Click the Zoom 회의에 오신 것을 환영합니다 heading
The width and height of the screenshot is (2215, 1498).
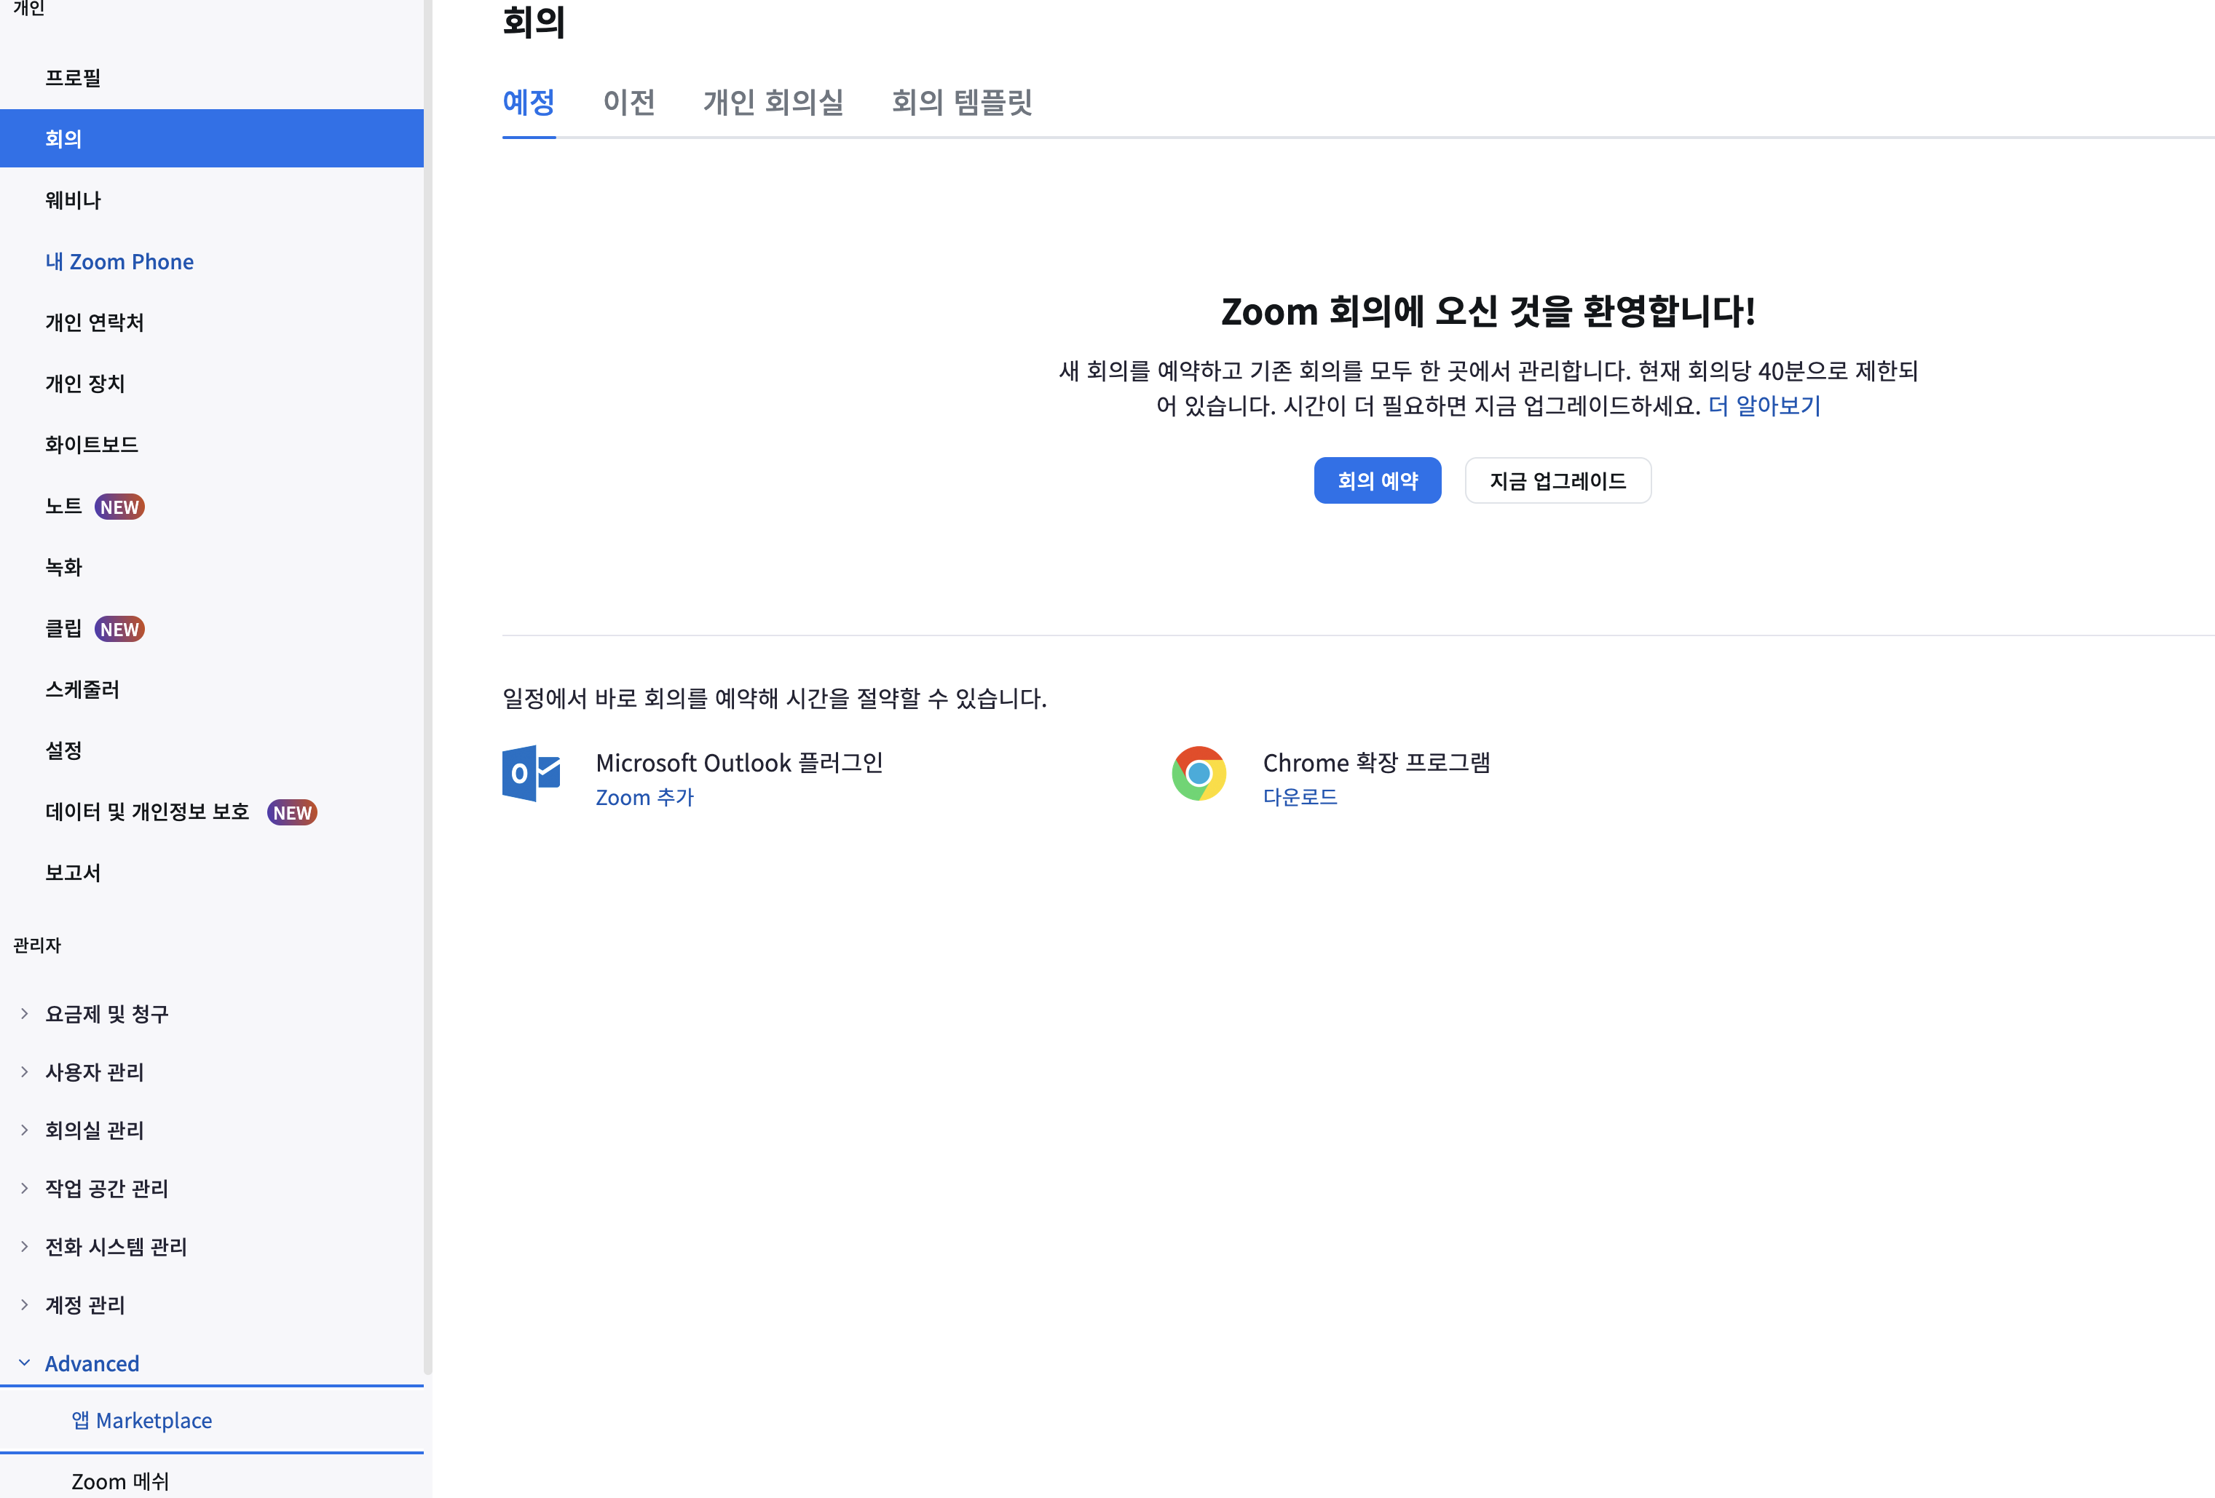1488,311
